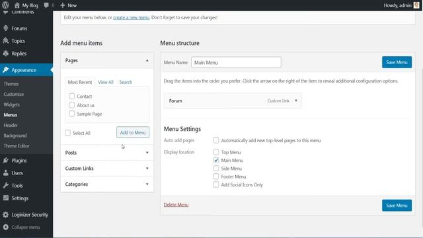Screen dimensions: 423x238
Task: Click the Collapse menu arrow icon
Action: 6,227
